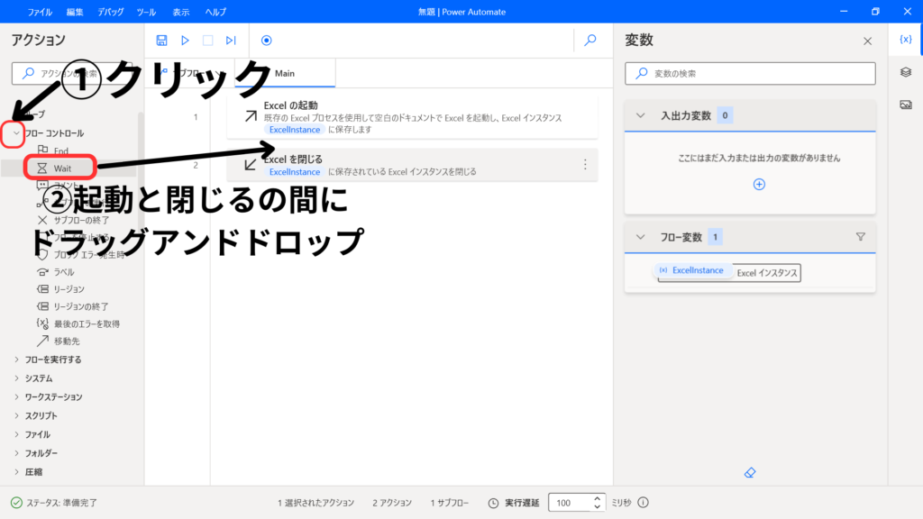923x519 pixels.
Task: Click the 1 サブフロー status text
Action: 449,503
